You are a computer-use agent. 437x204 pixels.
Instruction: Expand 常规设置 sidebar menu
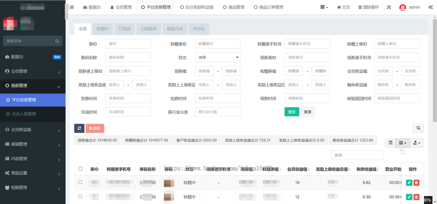tap(33, 173)
